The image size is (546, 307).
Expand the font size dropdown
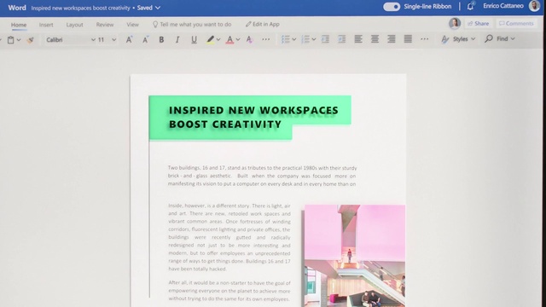[113, 40]
